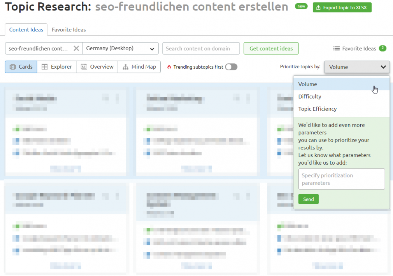Choose Difficulty prioritization option
This screenshot has width=393, height=276.
(341, 96)
